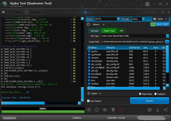Viewport: 171px width, 121px height.
Task: Click the green 100% progress bar
Action: (43, 112)
